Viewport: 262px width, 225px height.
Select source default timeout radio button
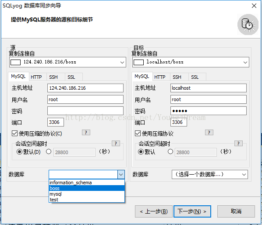(19, 152)
